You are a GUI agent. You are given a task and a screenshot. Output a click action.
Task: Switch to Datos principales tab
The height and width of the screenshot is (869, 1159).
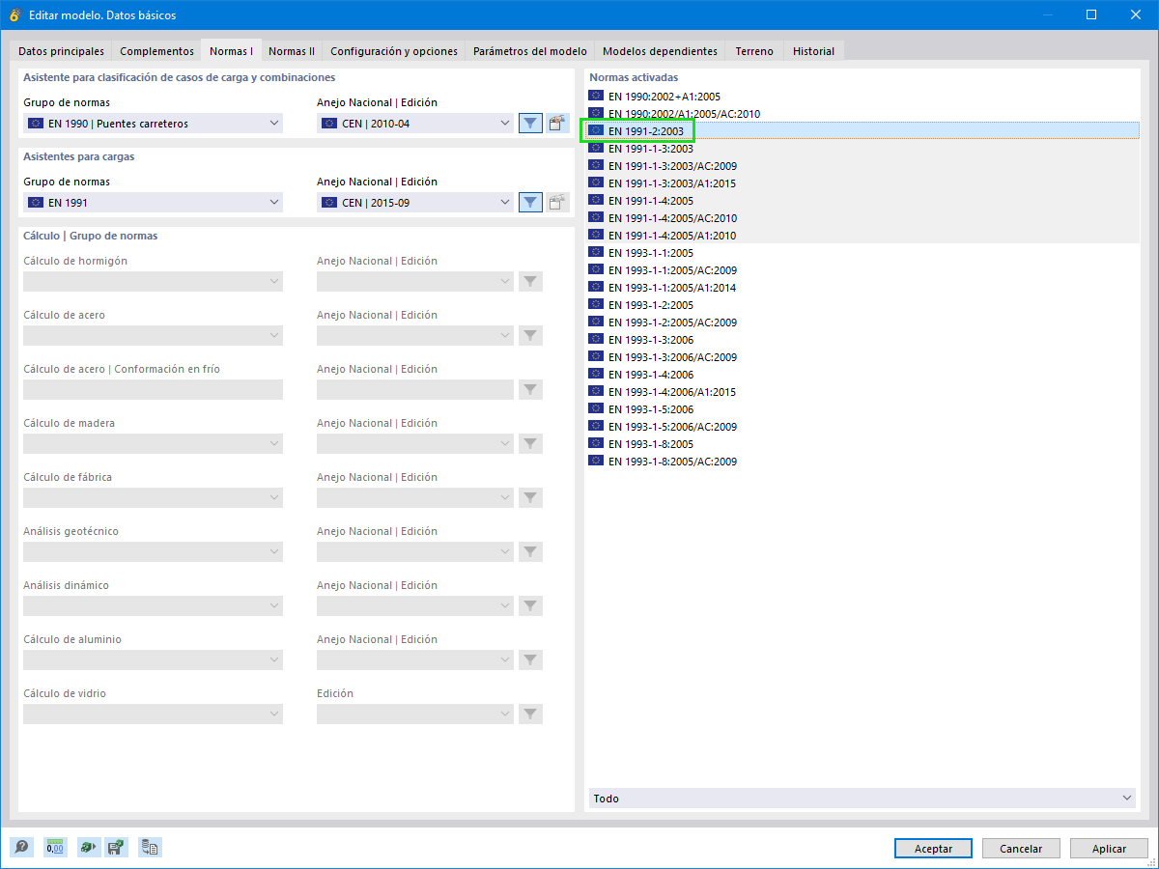coord(61,51)
